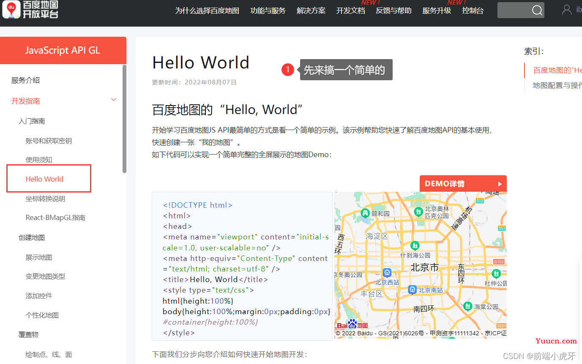Open 为什么选择百度地图 menu
This screenshot has height=364, width=582.
(207, 11)
